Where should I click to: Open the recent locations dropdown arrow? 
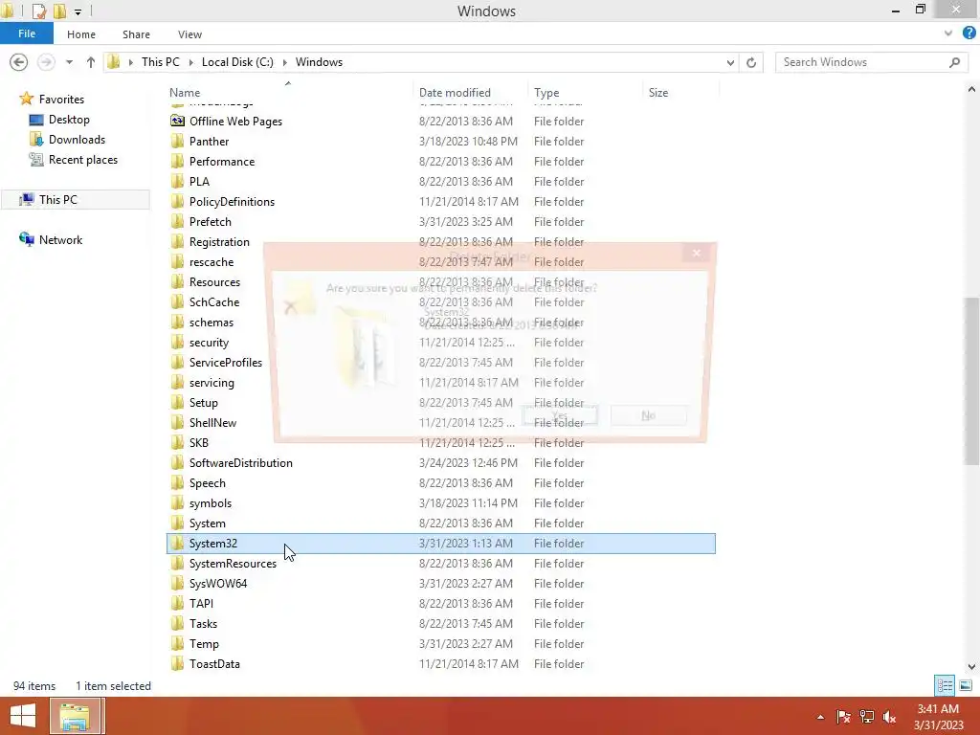pos(69,62)
